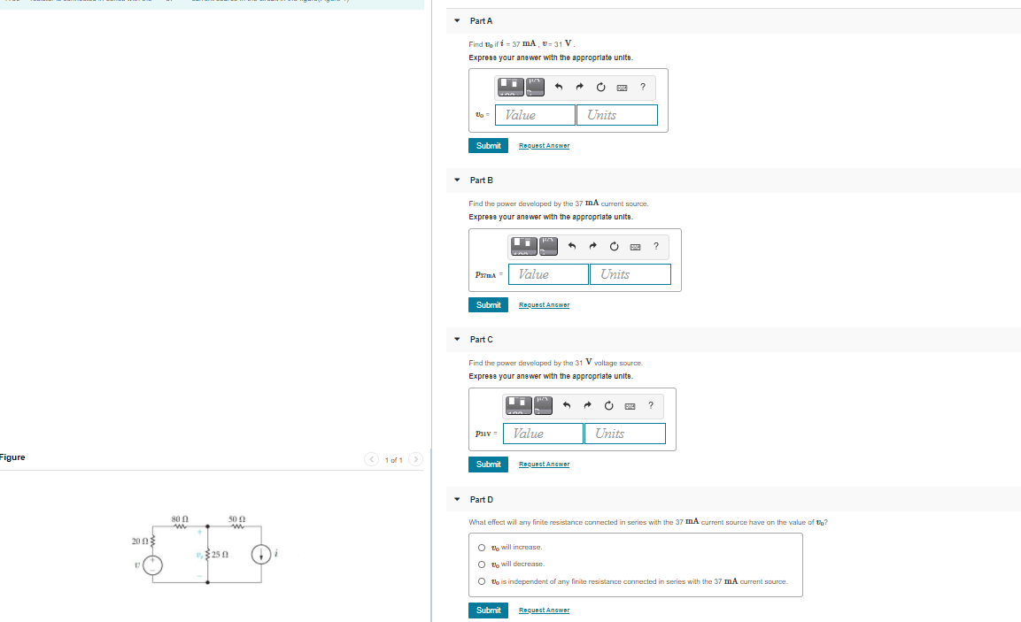The image size is (1021, 622).
Task: Go to next figure arrow
Action: (x=415, y=459)
